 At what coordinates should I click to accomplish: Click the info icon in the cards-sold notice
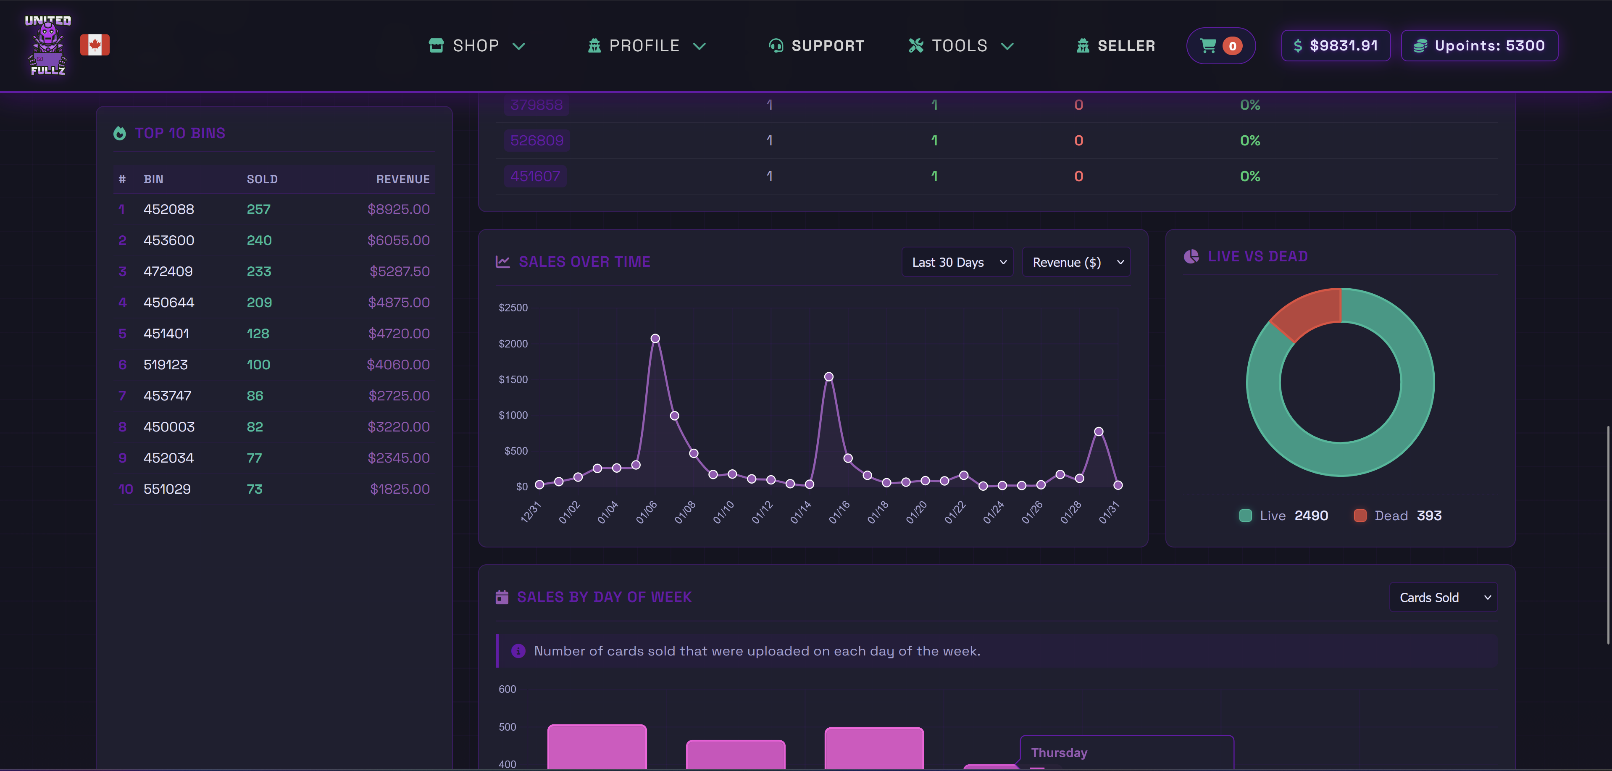[518, 651]
